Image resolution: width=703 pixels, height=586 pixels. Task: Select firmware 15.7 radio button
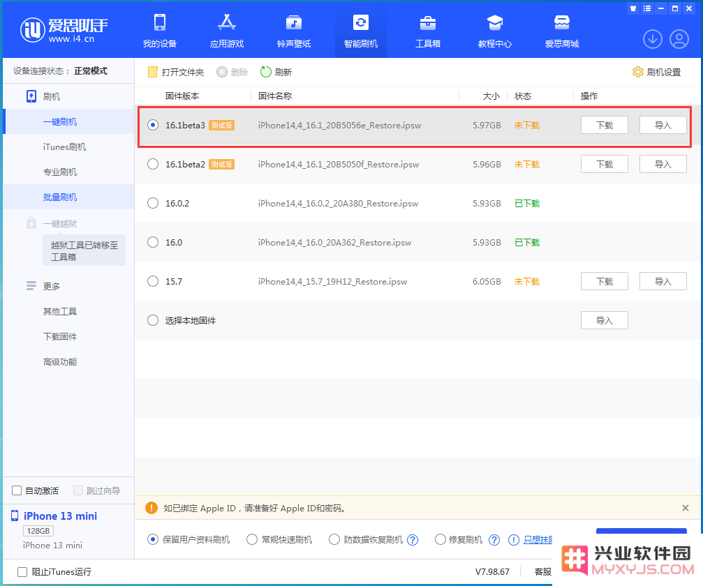point(153,281)
